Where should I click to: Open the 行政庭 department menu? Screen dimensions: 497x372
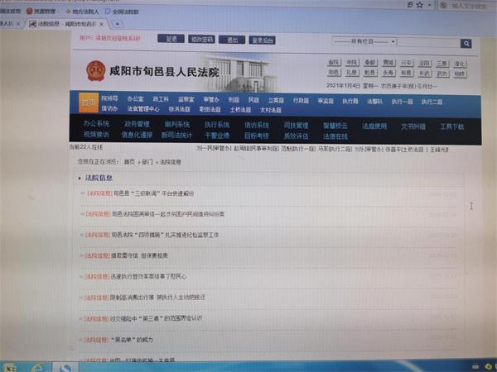301,101
